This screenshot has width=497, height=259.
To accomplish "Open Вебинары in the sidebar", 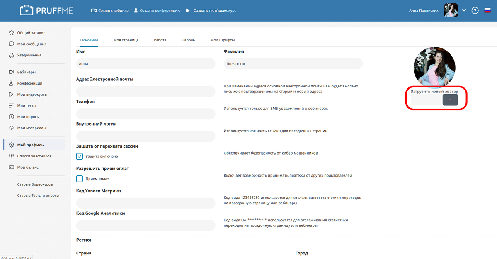I will [x=26, y=72].
